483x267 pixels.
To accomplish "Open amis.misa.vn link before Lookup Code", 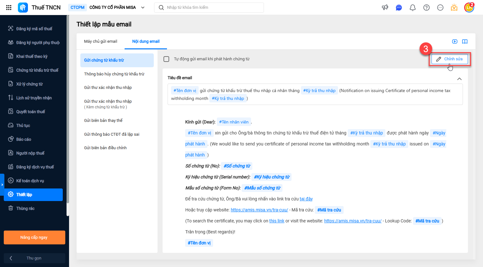I will click(x=353, y=221).
